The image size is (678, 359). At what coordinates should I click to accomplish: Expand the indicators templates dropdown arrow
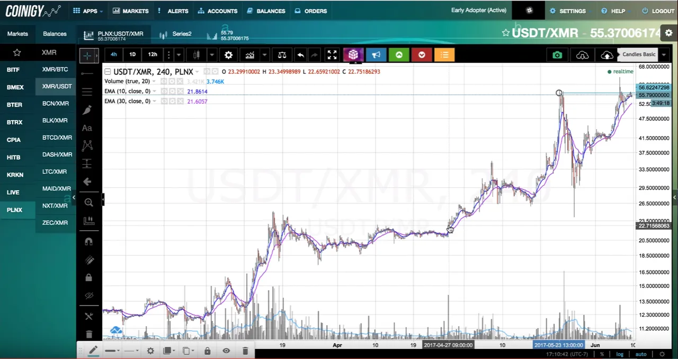pos(264,55)
